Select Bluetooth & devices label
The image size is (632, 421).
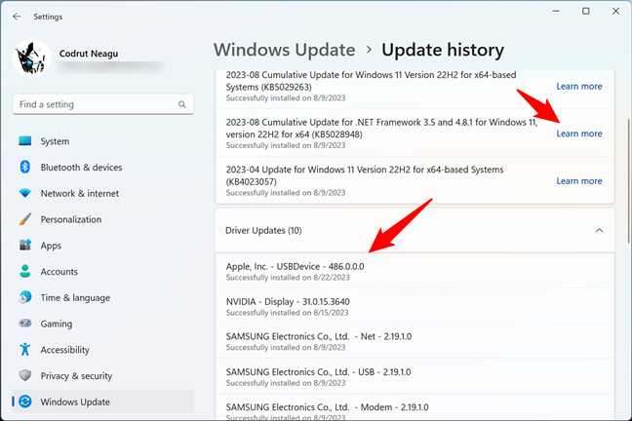pos(81,168)
